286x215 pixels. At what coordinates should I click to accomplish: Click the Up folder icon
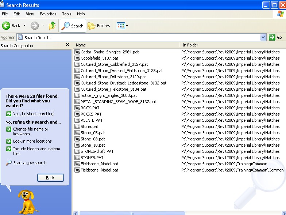click(52, 26)
